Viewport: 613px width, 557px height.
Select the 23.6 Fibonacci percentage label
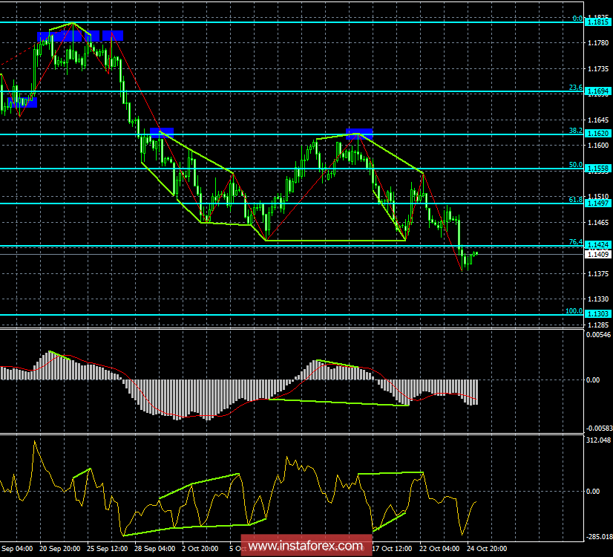point(575,88)
